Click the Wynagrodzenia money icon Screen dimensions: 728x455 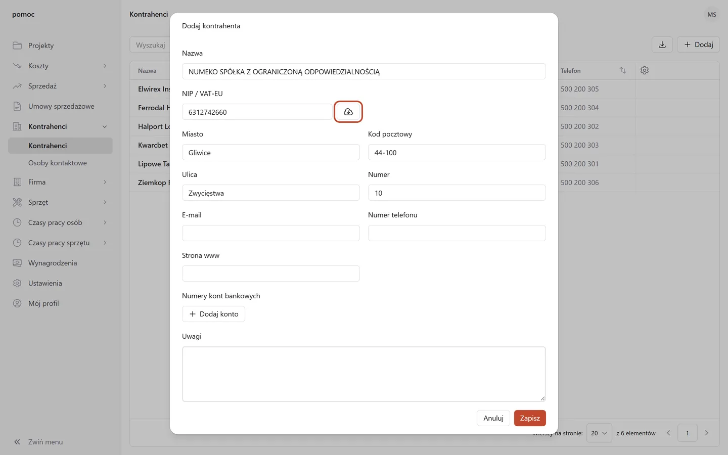coord(17,263)
